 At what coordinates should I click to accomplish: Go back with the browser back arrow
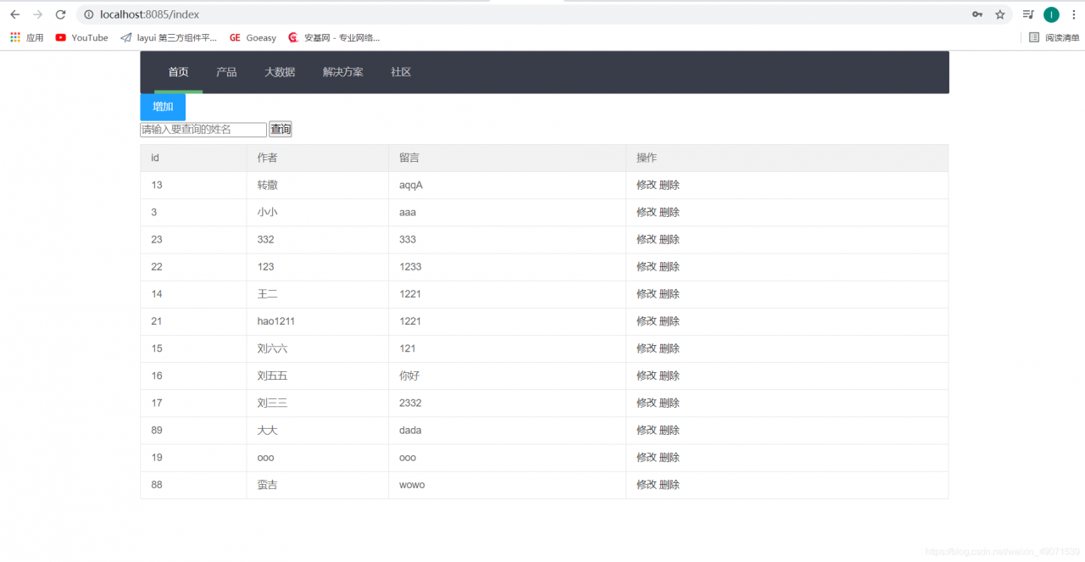[15, 14]
